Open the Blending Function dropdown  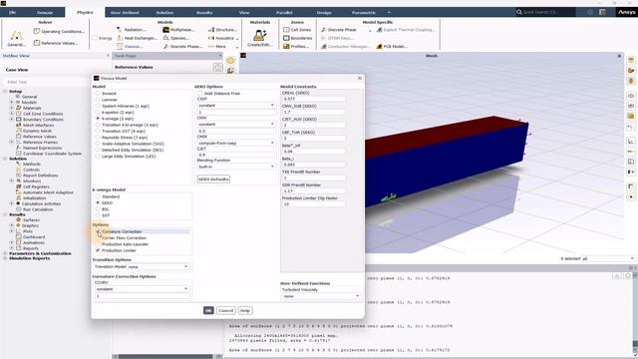point(236,167)
